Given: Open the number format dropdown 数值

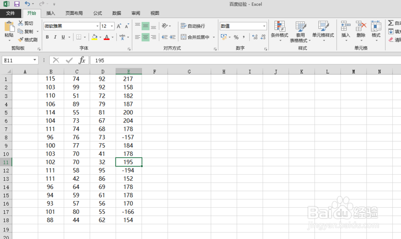Looking at the screenshot, I should [264, 26].
